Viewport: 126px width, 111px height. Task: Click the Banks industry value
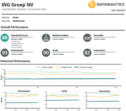[x=16, y=17]
